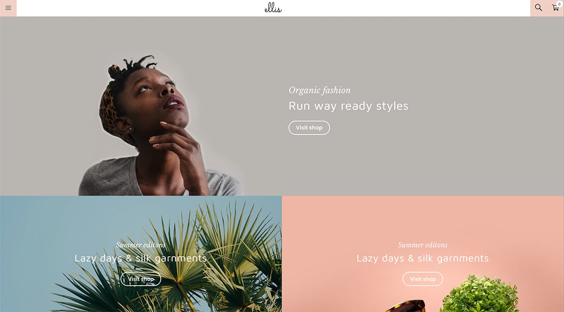Select the Organic fashion italic caption

pos(320,90)
